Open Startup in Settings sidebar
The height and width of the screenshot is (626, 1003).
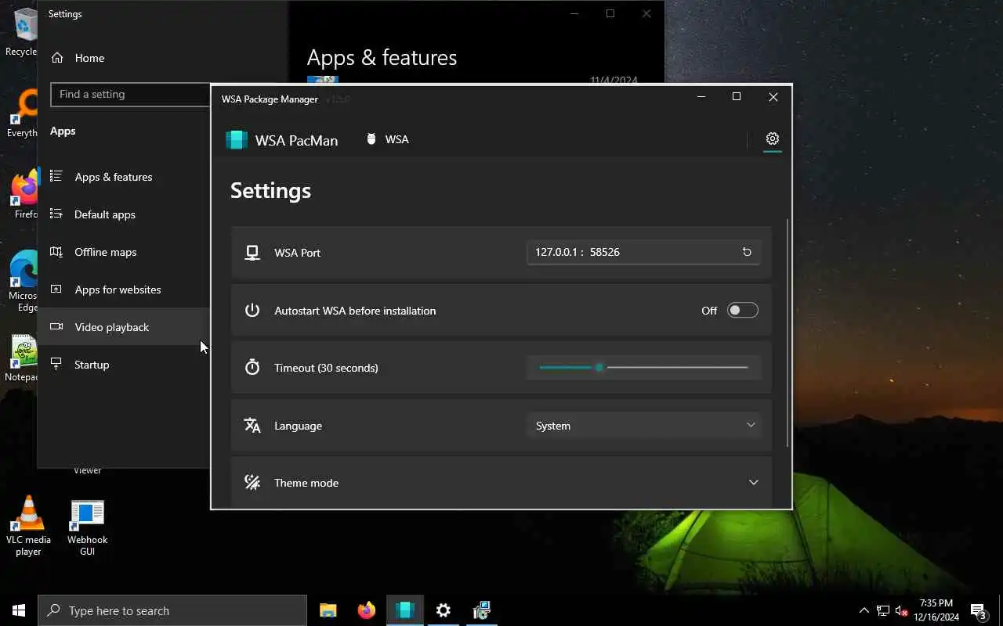(92, 365)
